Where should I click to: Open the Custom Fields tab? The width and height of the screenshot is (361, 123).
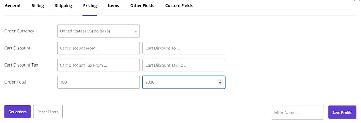(179, 6)
